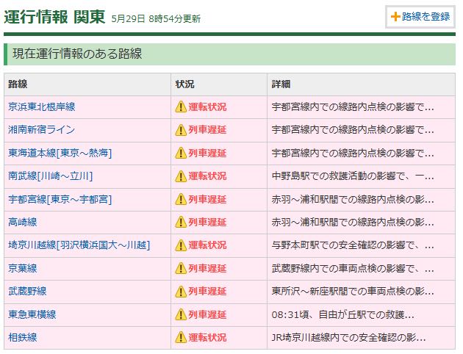Image resolution: width=463 pixels, height=354 pixels.
Task: Click the 5月29日 8時54分更新 timestamp
Action: coord(156,19)
